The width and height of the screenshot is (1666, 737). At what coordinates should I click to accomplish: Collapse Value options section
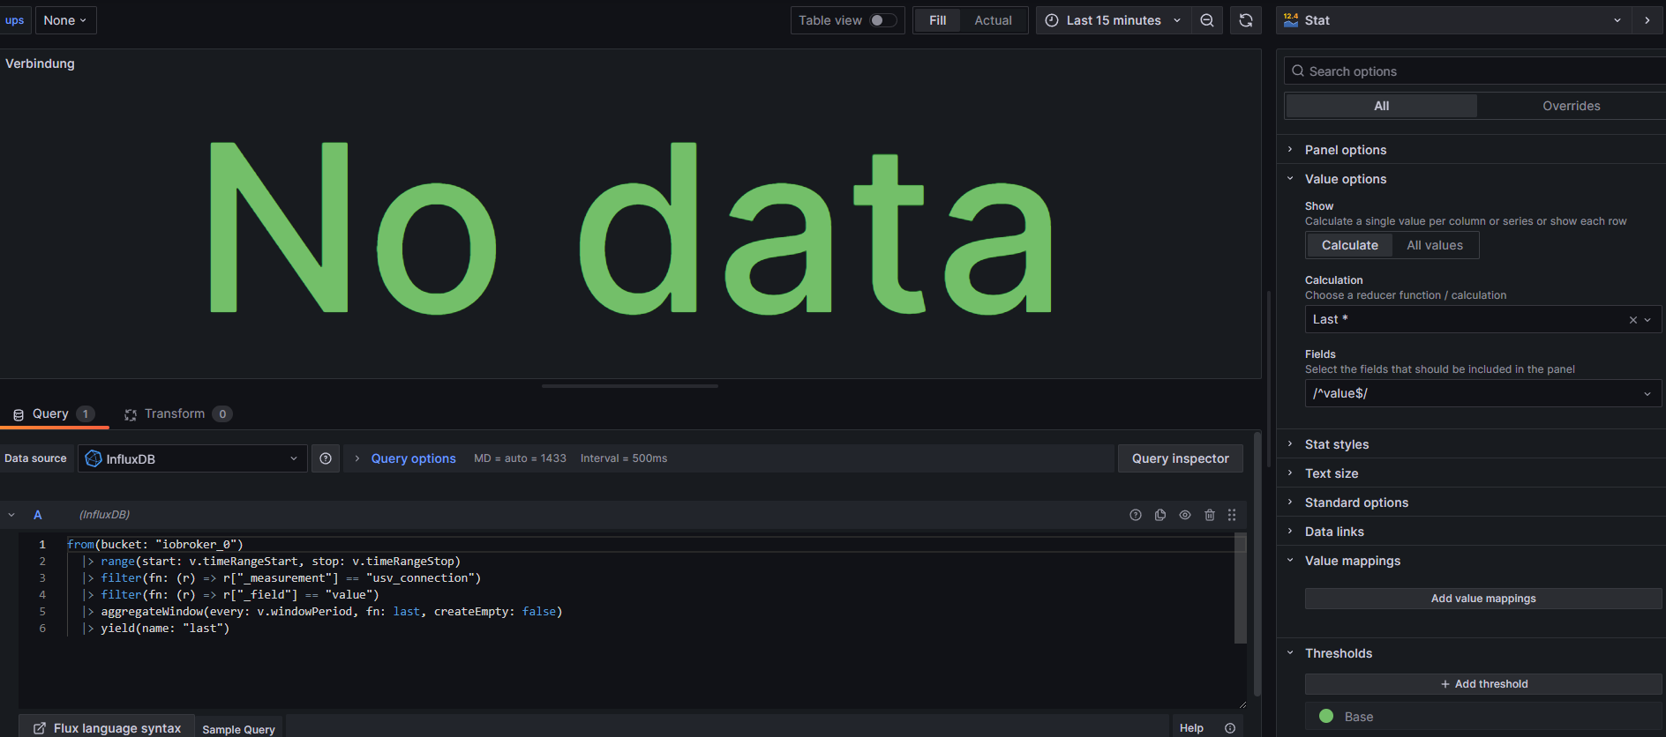point(1345,179)
